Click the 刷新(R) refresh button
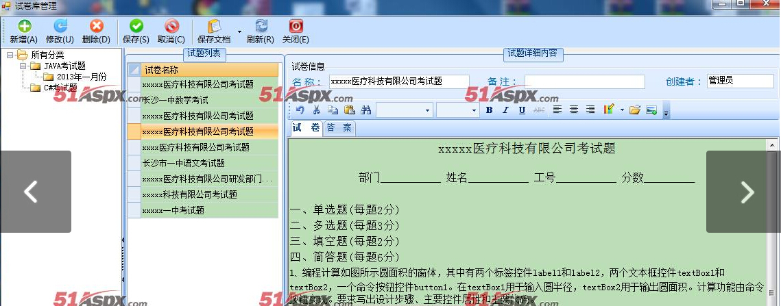 (261, 32)
